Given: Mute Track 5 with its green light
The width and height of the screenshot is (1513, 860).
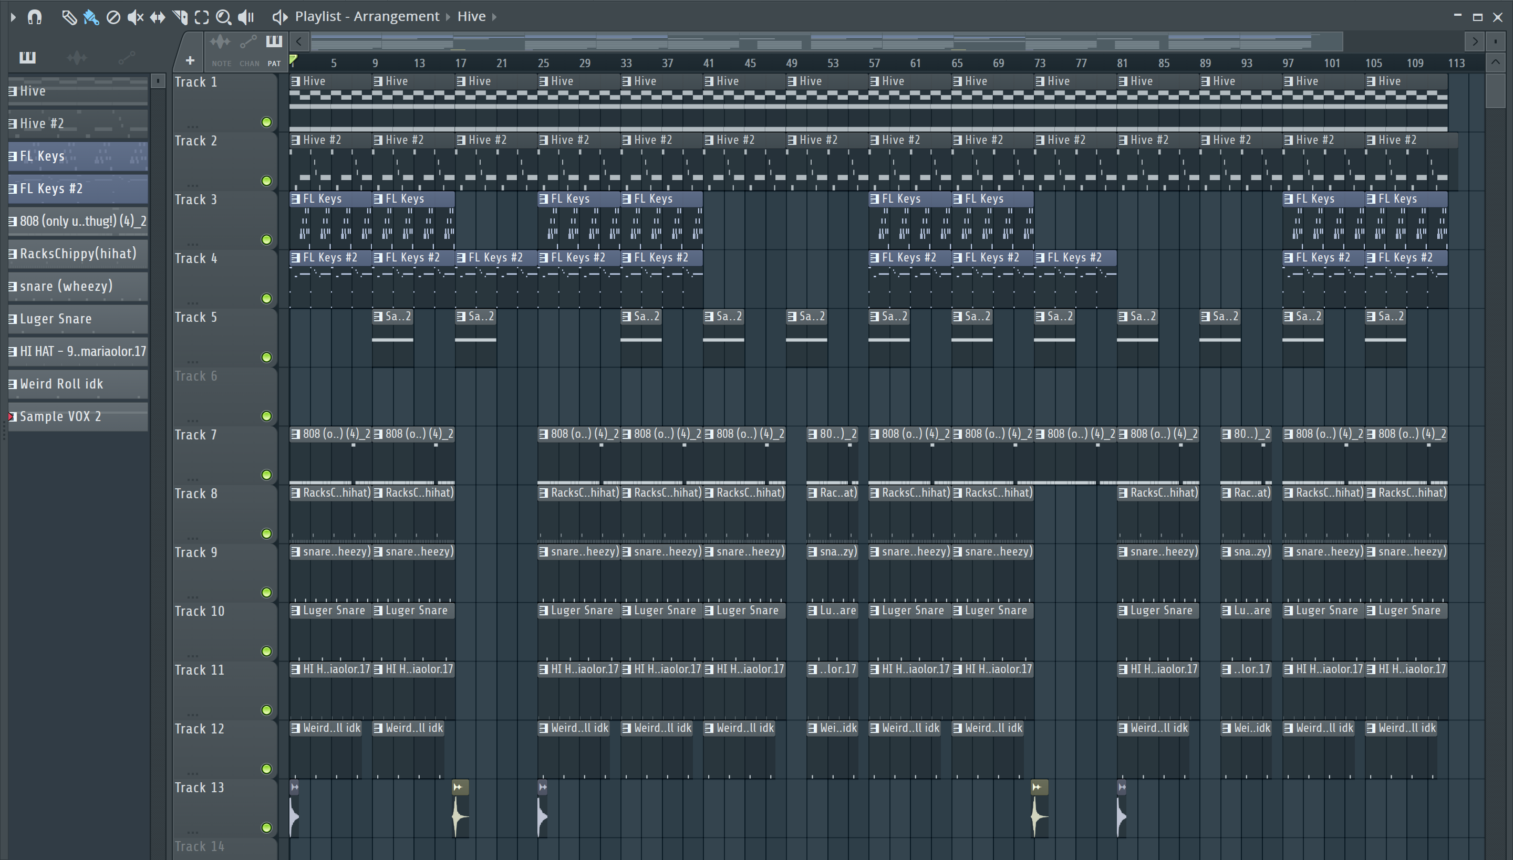Looking at the screenshot, I should click(x=266, y=358).
